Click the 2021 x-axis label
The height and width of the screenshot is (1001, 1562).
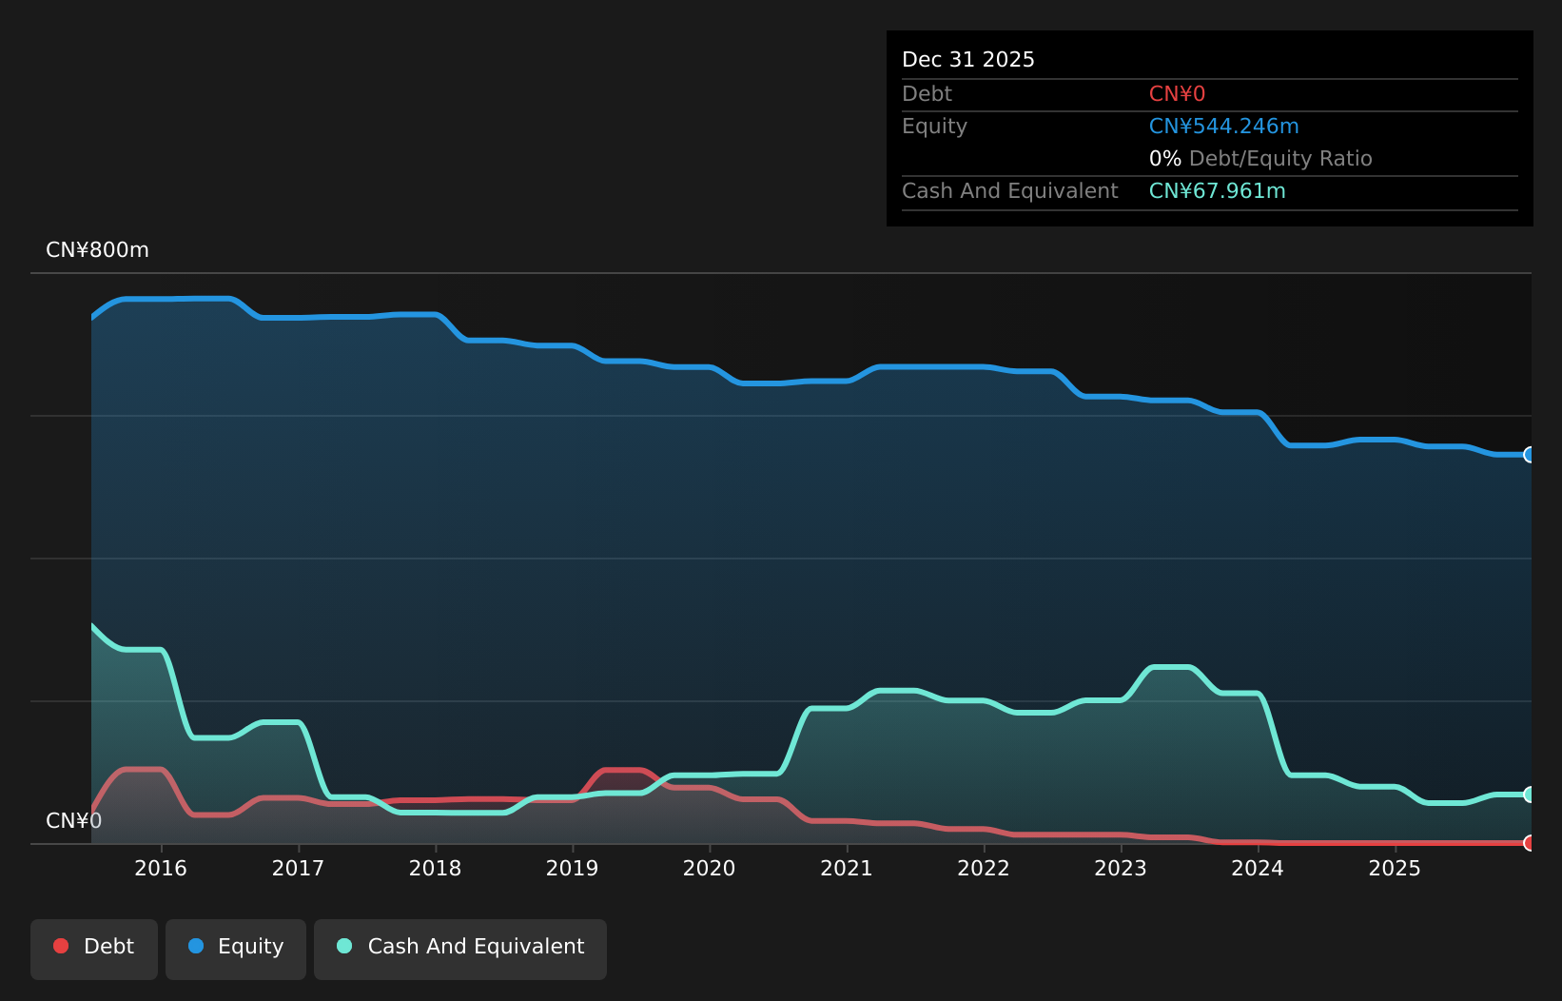[x=847, y=869]
